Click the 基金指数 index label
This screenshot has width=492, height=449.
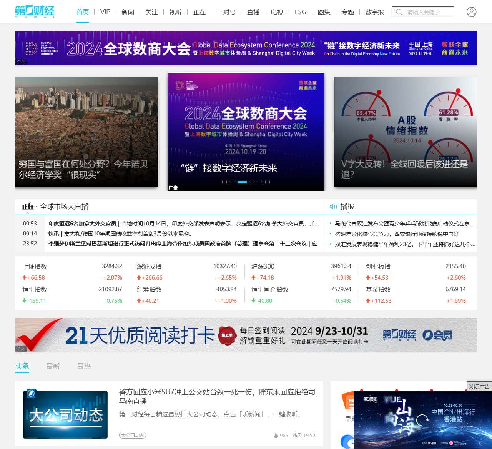pos(378,289)
